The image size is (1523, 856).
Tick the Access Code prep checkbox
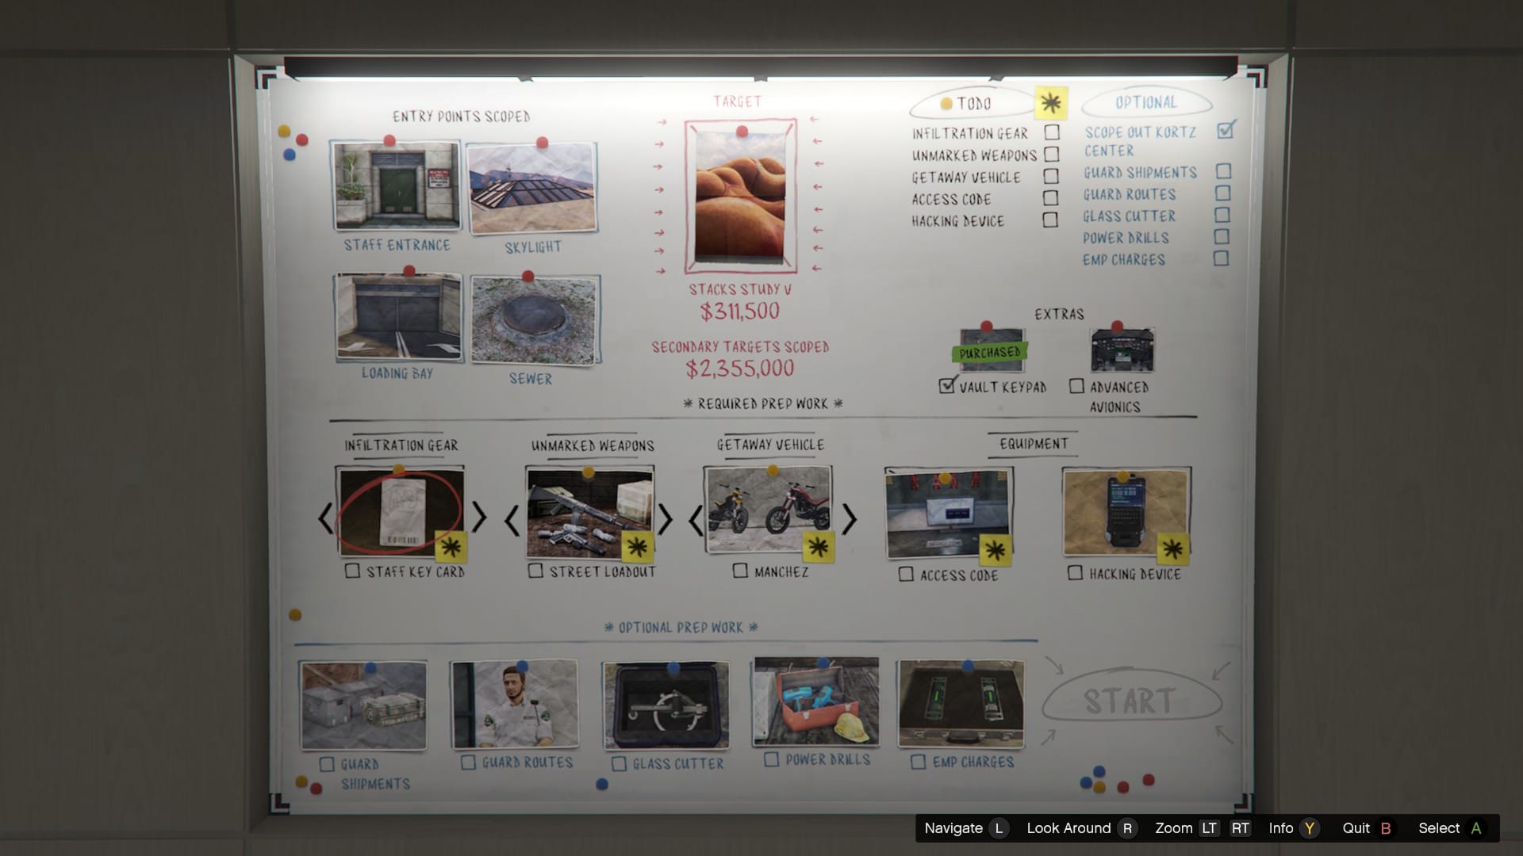tap(906, 575)
